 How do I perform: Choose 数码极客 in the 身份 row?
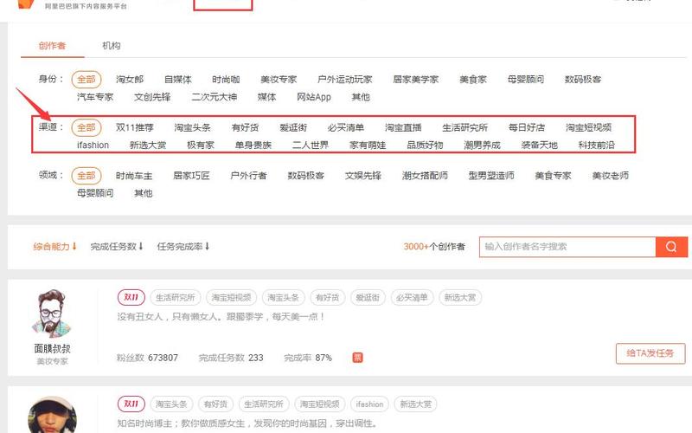coord(583,80)
